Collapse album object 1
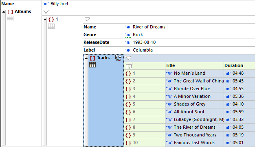The height and width of the screenshot is (147, 255). [45, 19]
